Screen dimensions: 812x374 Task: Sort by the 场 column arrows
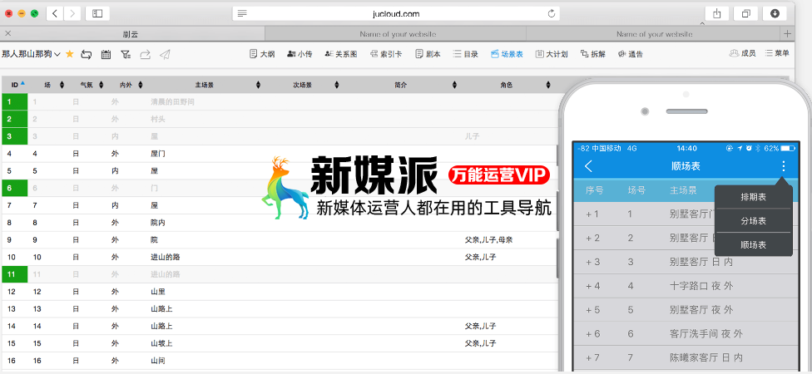62,85
